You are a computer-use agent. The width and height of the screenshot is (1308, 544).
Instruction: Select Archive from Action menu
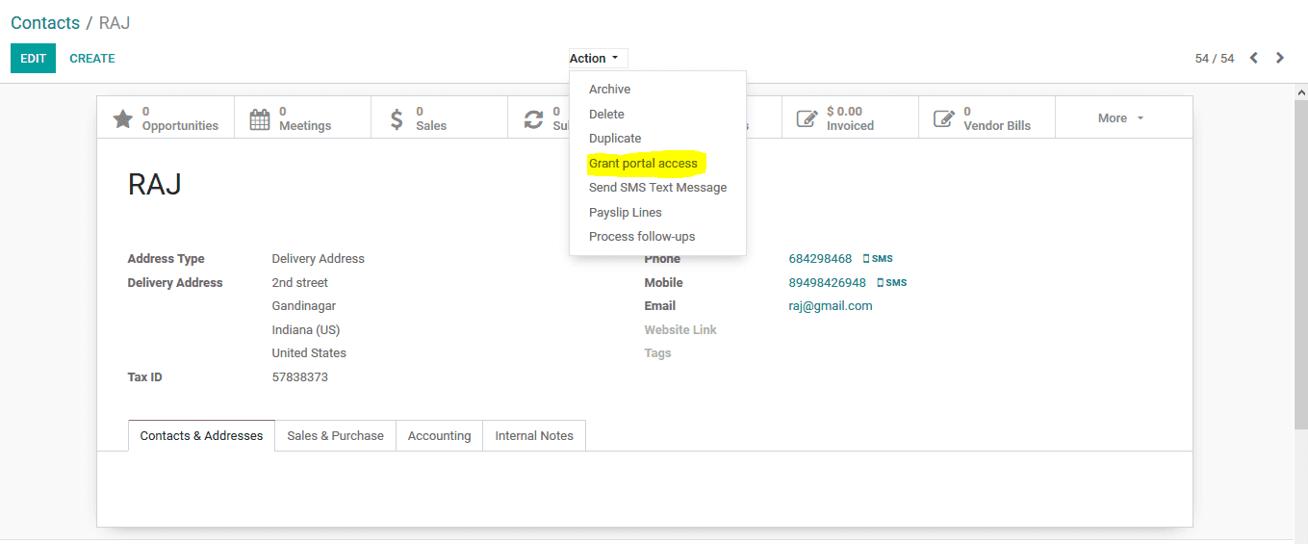[610, 90]
